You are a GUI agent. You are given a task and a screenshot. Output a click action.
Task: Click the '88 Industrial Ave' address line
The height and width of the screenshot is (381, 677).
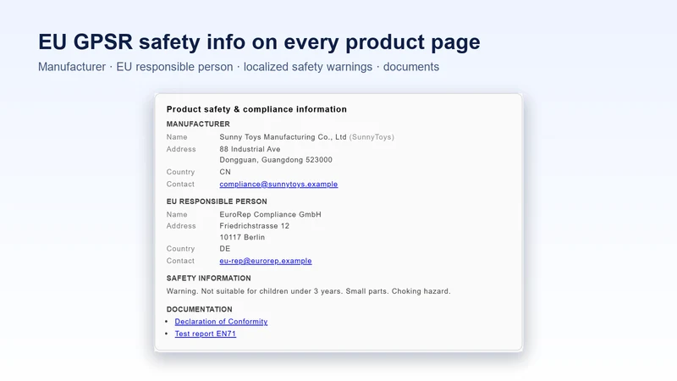[x=250, y=149]
